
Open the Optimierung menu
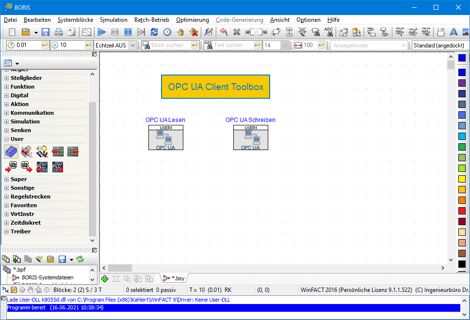click(193, 20)
